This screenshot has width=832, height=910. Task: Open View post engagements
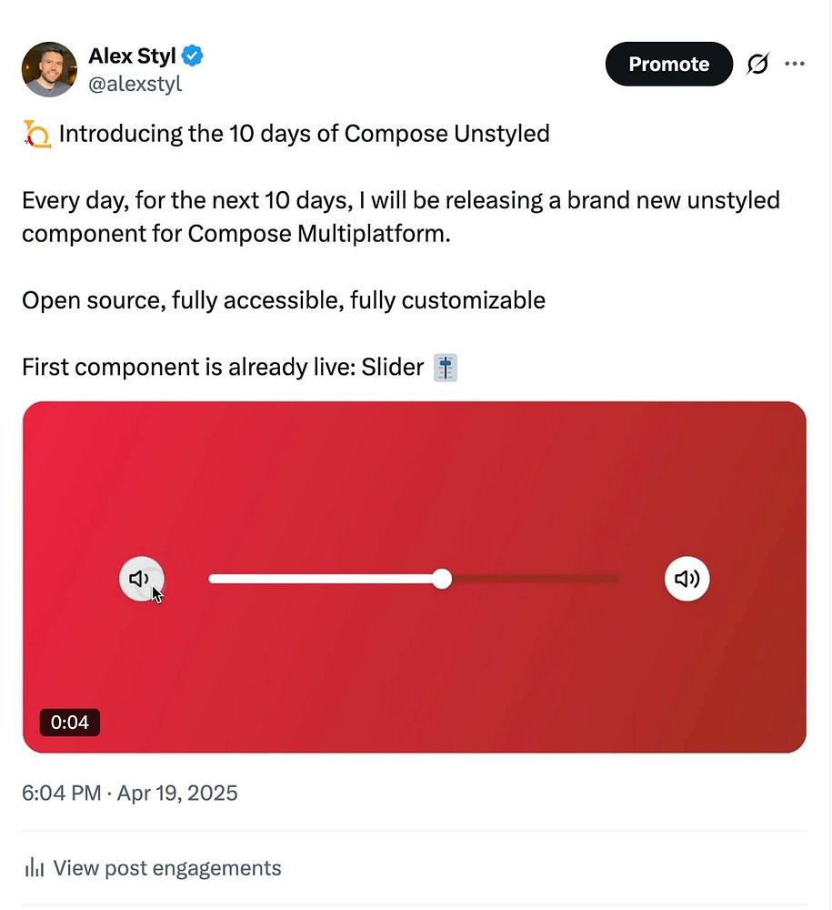[x=166, y=868]
